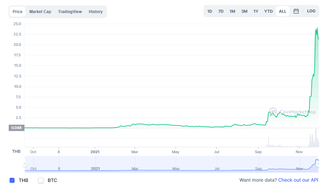Toggle LOG scale on chart
This screenshot has width=324, height=188.
(x=311, y=11)
